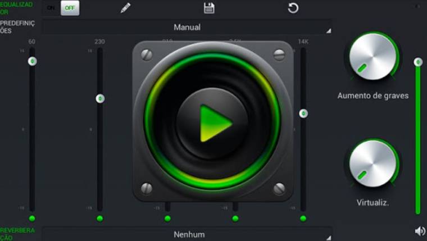Click the 230 frequency label
The image size is (427, 241).
(x=99, y=42)
